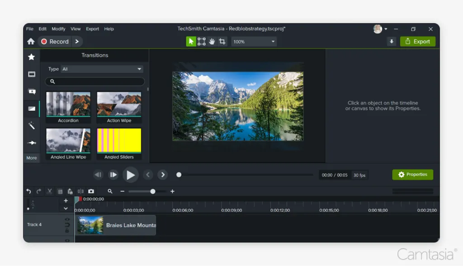463x266 pixels.
Task: Select the Angled Line Wipe transition
Action: pyautogui.click(x=68, y=144)
